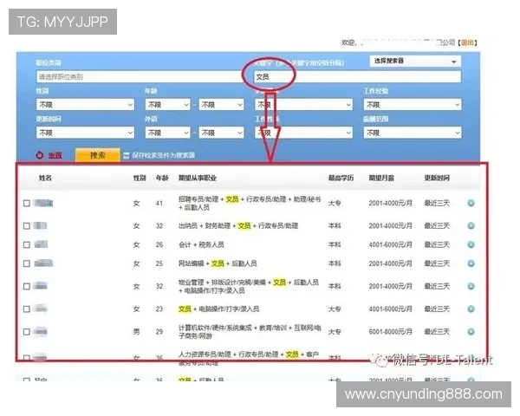Click the 年龄 column header in results table
Image resolution: width=520 pixels, height=416 pixels.
[x=162, y=178]
